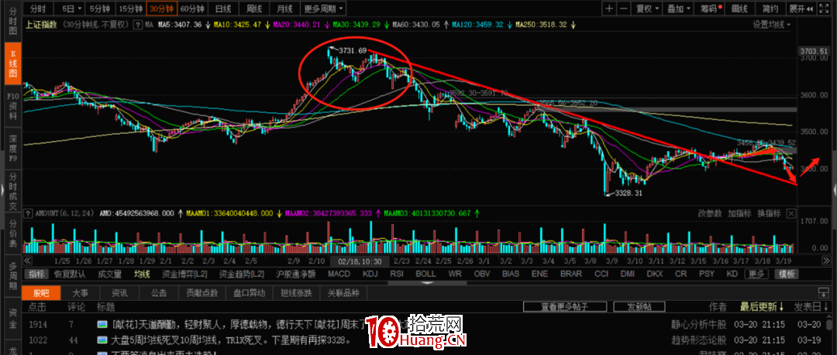The width and height of the screenshot is (837, 355).
Task: Click the help question mark beside 上证指数 MA
Action: (x=137, y=25)
